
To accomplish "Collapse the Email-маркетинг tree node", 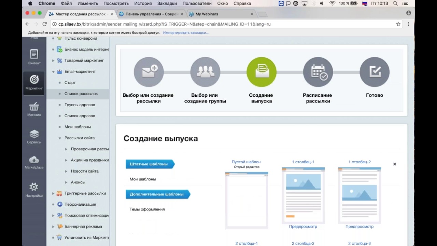I will pyautogui.click(x=53, y=72).
